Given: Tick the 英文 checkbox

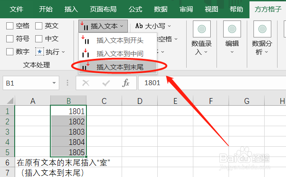Looking at the screenshot, I should point(39,26).
